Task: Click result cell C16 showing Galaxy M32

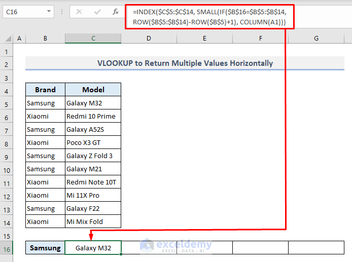Action: (93, 248)
